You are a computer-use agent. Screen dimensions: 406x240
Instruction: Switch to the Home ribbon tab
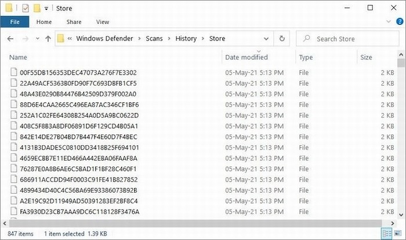(x=44, y=22)
